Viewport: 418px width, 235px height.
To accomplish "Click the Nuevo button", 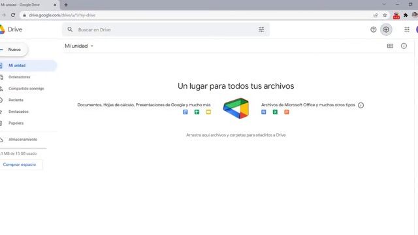I will pyautogui.click(x=13, y=50).
